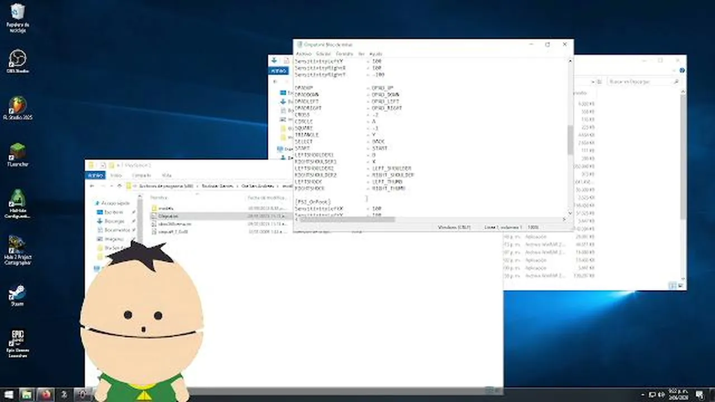Open the red app pinned on taskbar
This screenshot has height=402, width=715.
click(45, 395)
